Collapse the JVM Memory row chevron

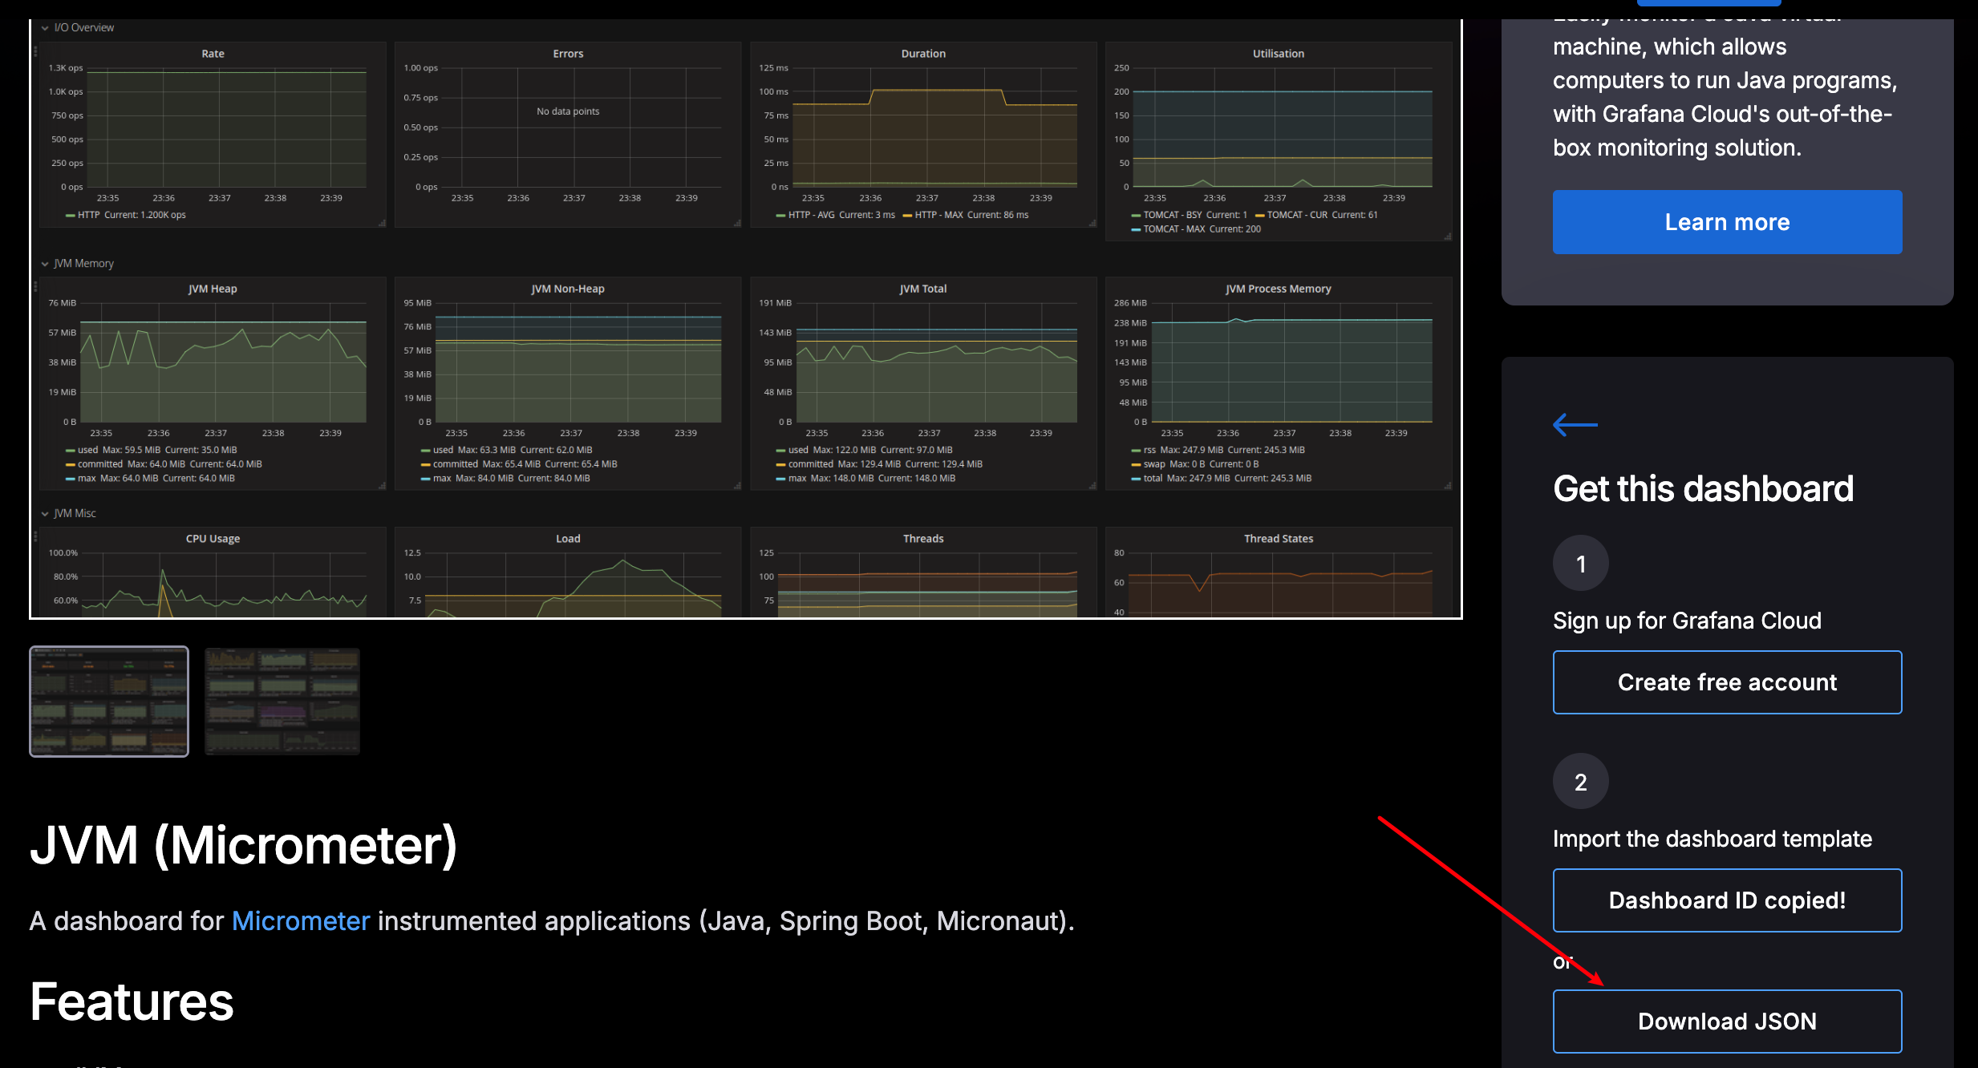[45, 264]
